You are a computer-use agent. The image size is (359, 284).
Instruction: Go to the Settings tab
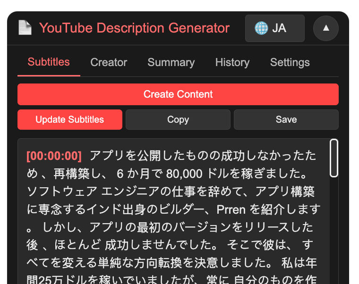coord(290,62)
